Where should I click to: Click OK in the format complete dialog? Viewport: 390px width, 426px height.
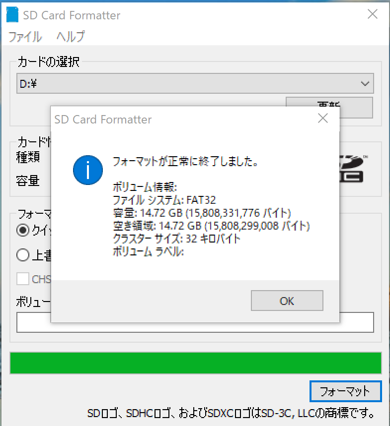pos(287,301)
